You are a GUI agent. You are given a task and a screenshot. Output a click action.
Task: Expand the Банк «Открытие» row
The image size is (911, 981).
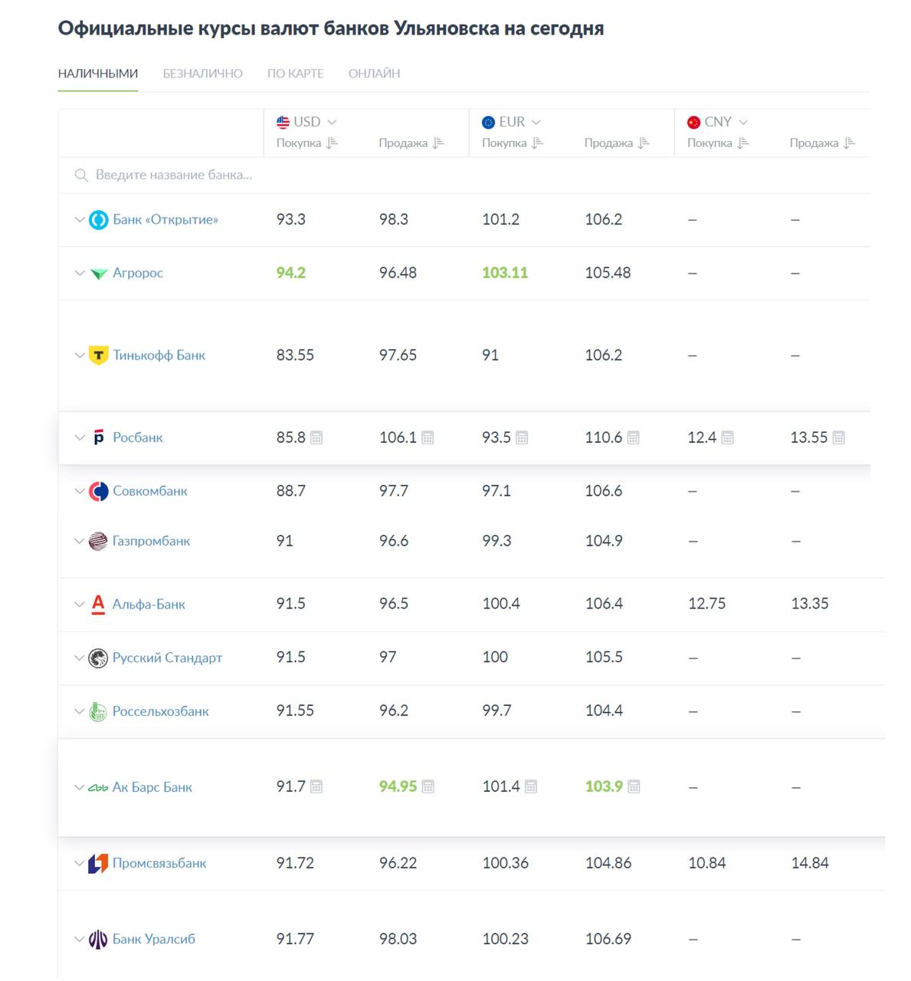[79, 220]
